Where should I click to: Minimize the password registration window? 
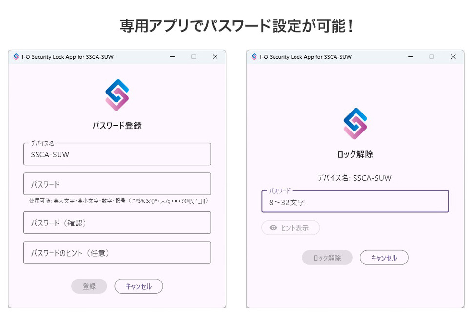[x=173, y=56]
